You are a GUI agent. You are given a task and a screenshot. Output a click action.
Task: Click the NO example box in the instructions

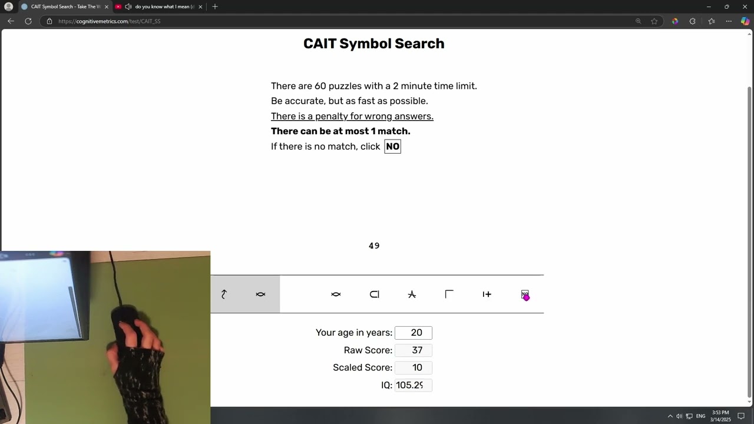click(392, 147)
